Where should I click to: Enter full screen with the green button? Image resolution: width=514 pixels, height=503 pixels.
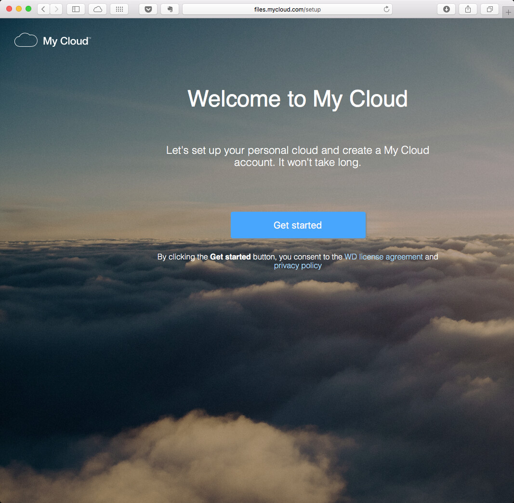(x=28, y=9)
